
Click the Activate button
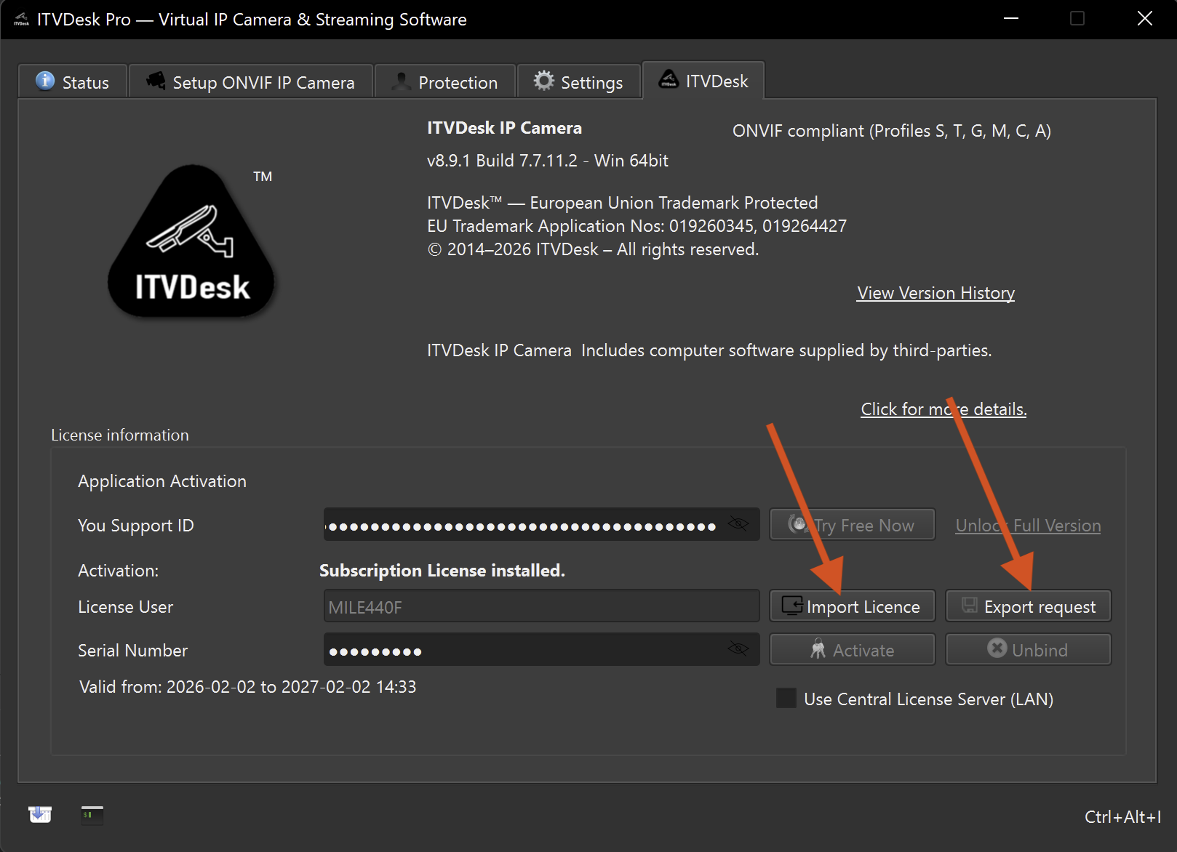[x=852, y=650]
